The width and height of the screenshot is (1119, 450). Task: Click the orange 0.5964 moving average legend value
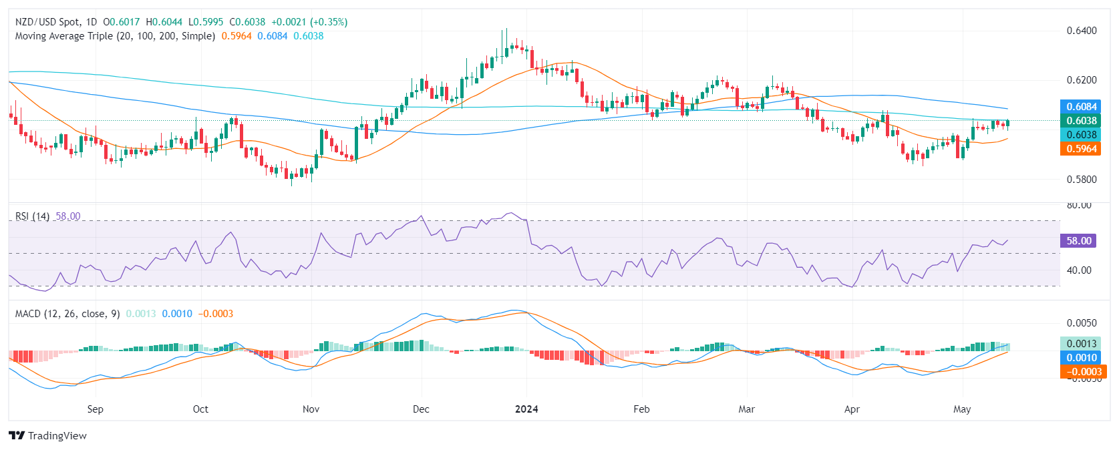pos(236,36)
